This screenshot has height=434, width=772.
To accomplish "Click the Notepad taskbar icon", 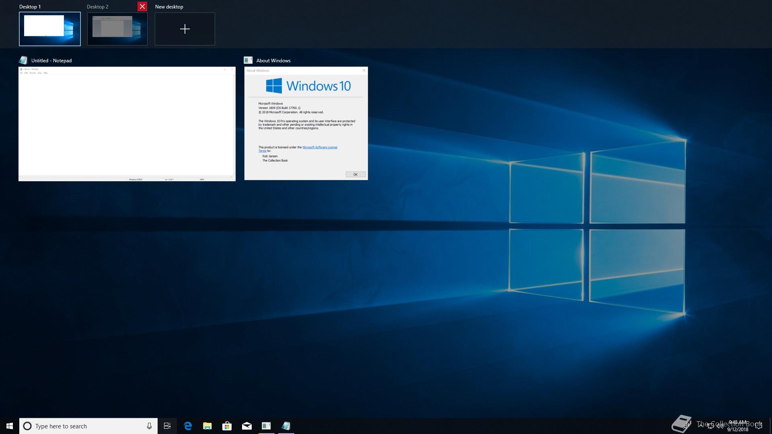I will (286, 426).
